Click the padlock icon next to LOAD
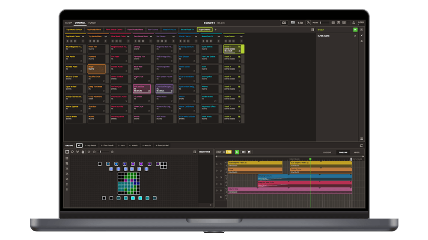This screenshot has width=428, height=240. 353,23
